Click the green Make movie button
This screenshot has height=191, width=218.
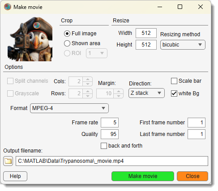143,176
